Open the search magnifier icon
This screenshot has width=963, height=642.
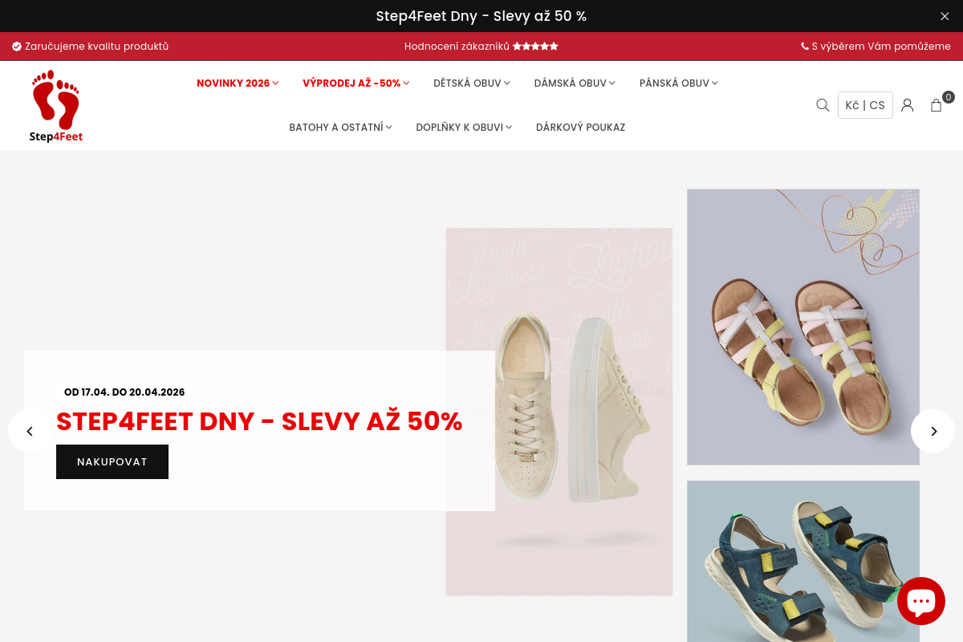(823, 105)
